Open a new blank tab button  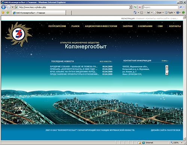(69, 13)
